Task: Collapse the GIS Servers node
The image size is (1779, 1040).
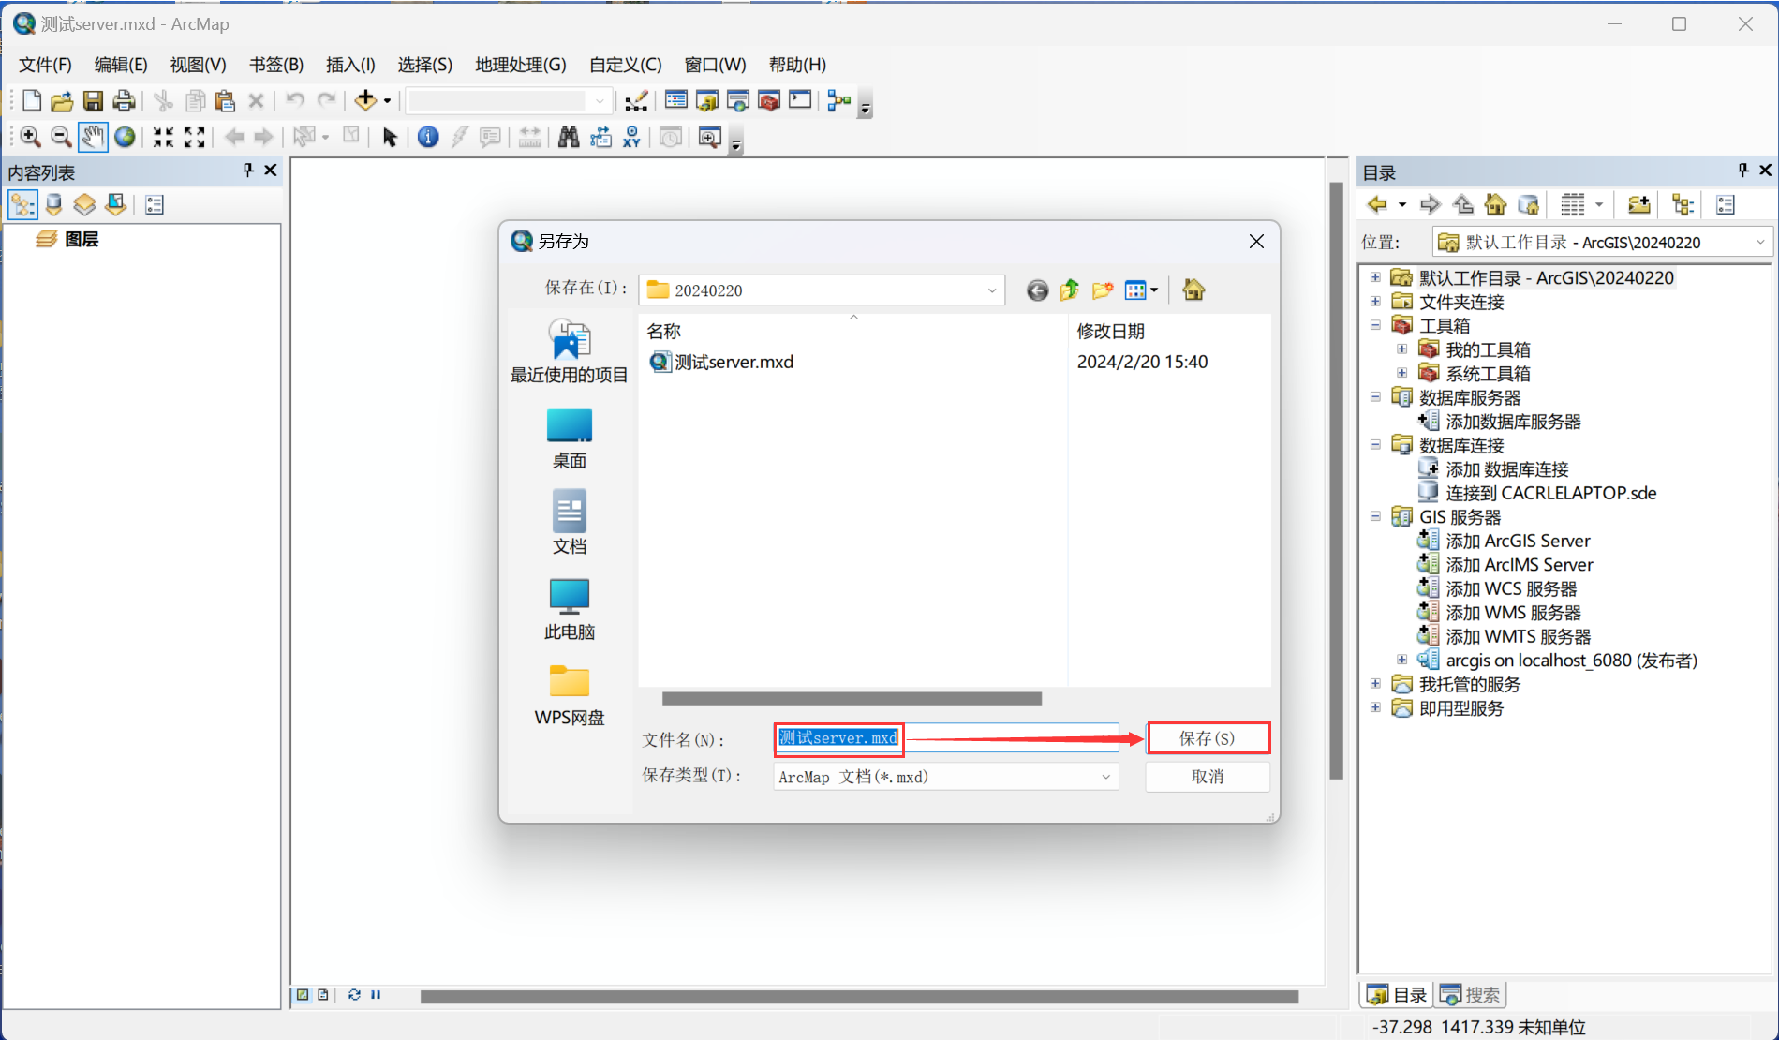Action: pos(1375,516)
